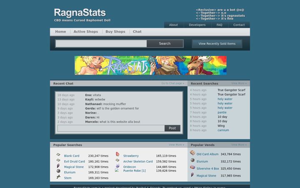
Task: Click the Recent Chat panel heading
Action: (63, 84)
